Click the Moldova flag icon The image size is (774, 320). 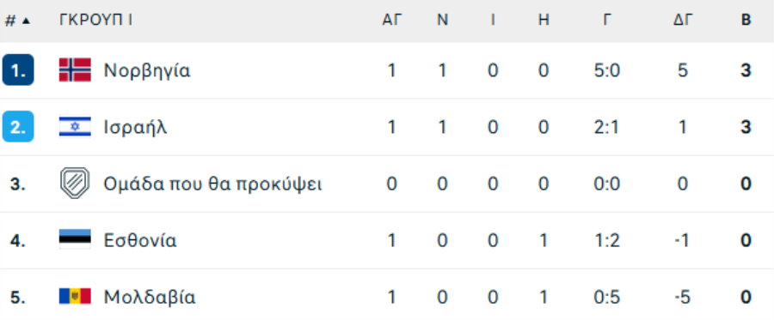click(75, 296)
